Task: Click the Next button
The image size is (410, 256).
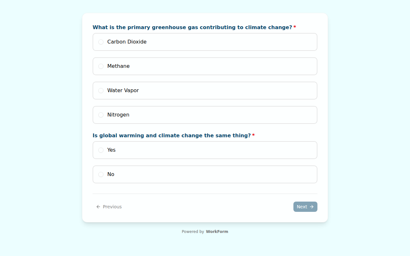Action: coord(305,207)
